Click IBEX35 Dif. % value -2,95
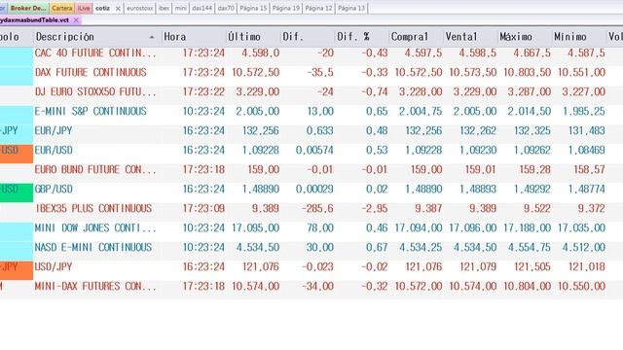 pyautogui.click(x=374, y=208)
